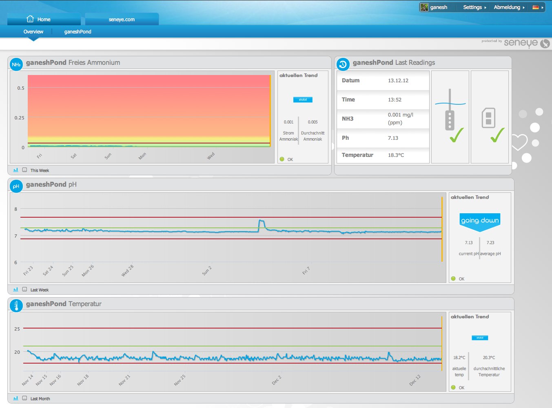Open the ganeshPond sub-navigation link

[x=78, y=32]
